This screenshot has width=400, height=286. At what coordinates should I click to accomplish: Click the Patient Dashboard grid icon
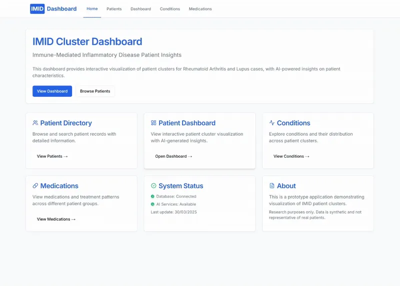click(153, 123)
